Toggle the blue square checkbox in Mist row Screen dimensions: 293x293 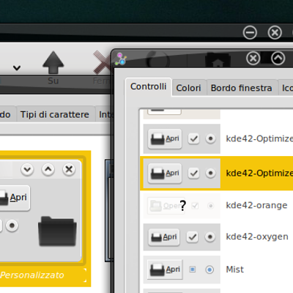[193, 270]
